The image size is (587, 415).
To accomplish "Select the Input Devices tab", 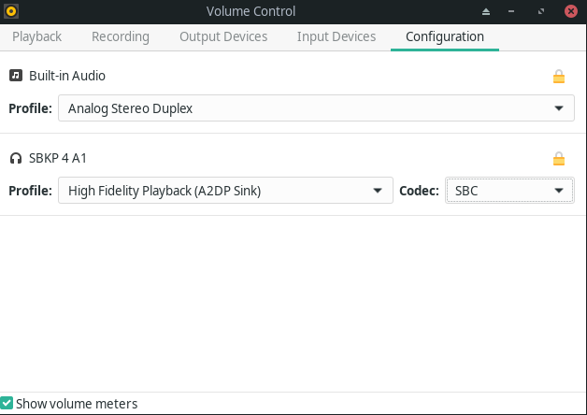I will coord(336,36).
